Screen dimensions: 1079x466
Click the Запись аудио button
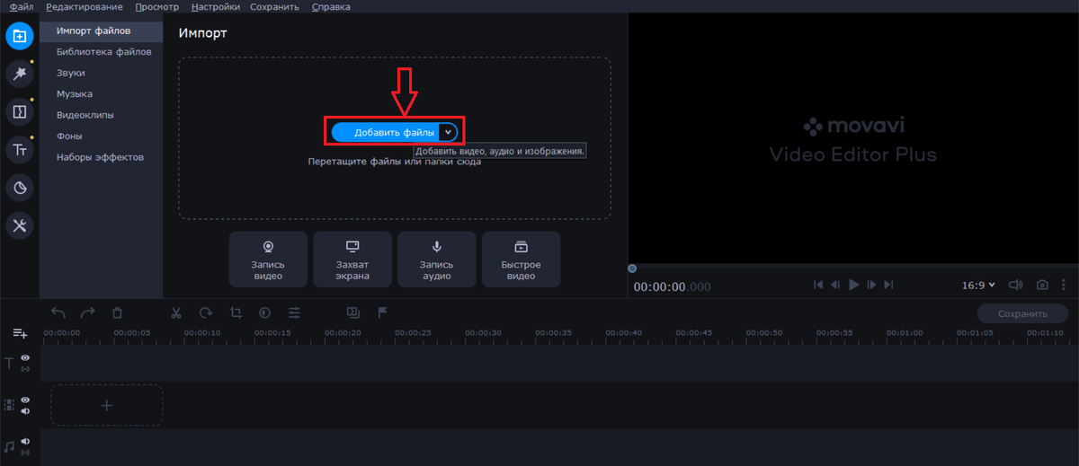[437, 259]
